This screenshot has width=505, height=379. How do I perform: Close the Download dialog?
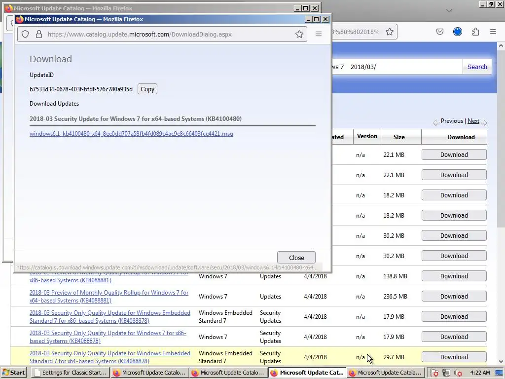(296, 258)
